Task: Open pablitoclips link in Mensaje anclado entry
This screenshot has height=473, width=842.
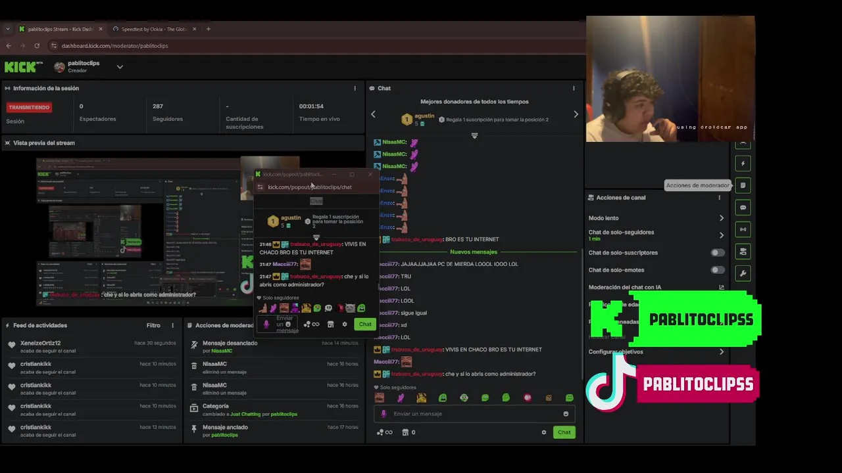Action: [225, 435]
